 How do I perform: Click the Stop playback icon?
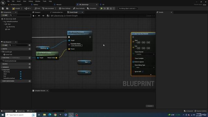(108, 8)
